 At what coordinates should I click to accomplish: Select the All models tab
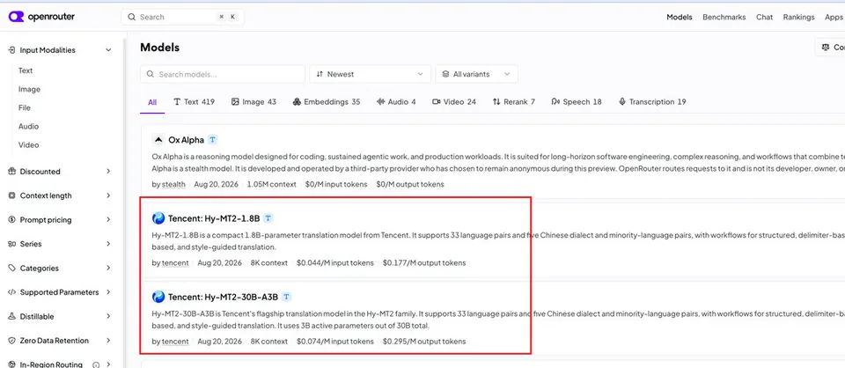[152, 102]
